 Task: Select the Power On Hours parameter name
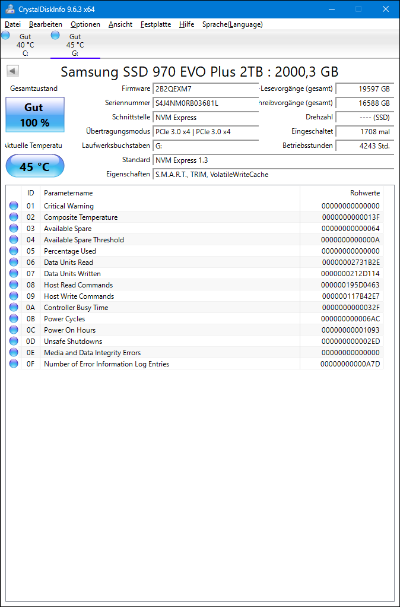[x=69, y=330]
